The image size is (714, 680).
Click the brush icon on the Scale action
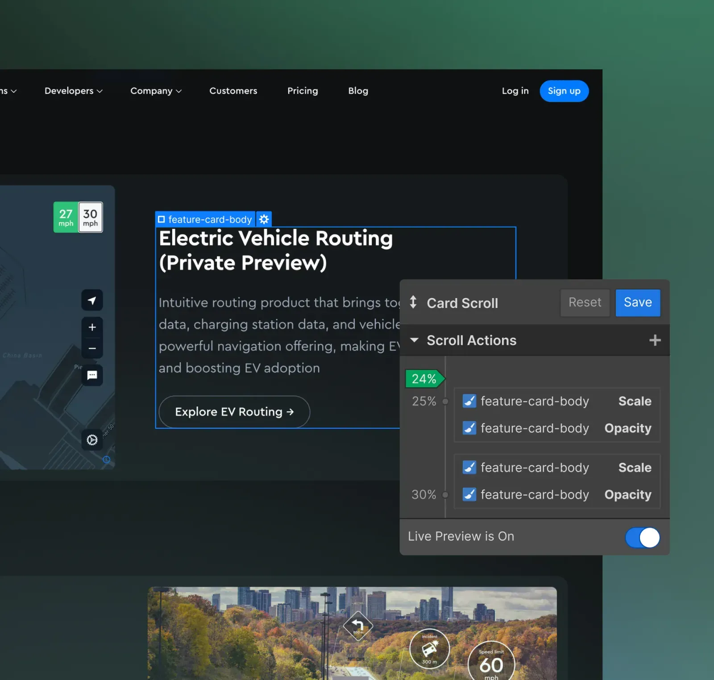point(469,401)
